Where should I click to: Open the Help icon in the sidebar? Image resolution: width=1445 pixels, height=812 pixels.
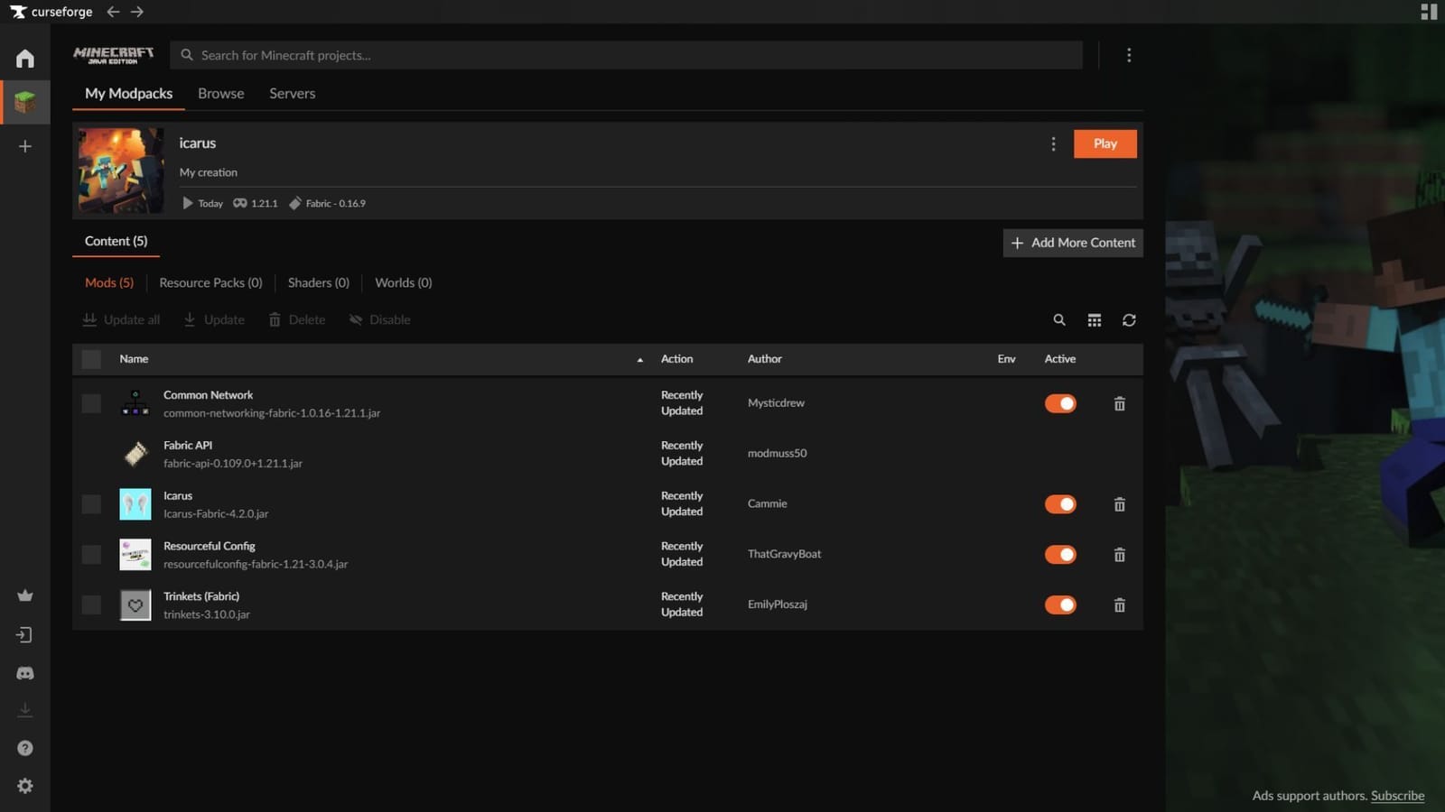coord(24,747)
